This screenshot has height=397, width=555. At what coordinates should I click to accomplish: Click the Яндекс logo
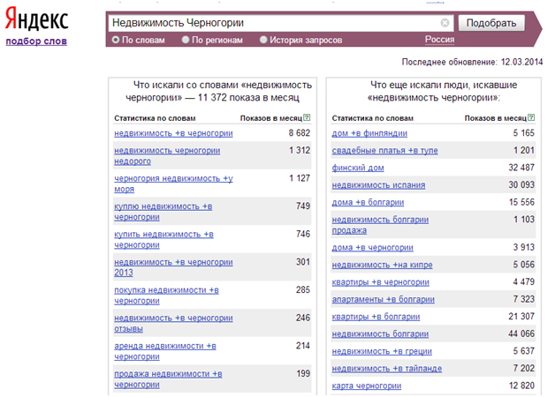37,19
